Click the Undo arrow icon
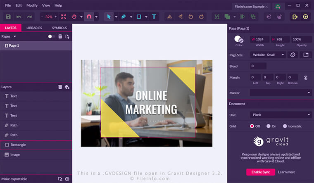The width and height of the screenshot is (314, 183). coord(19,17)
